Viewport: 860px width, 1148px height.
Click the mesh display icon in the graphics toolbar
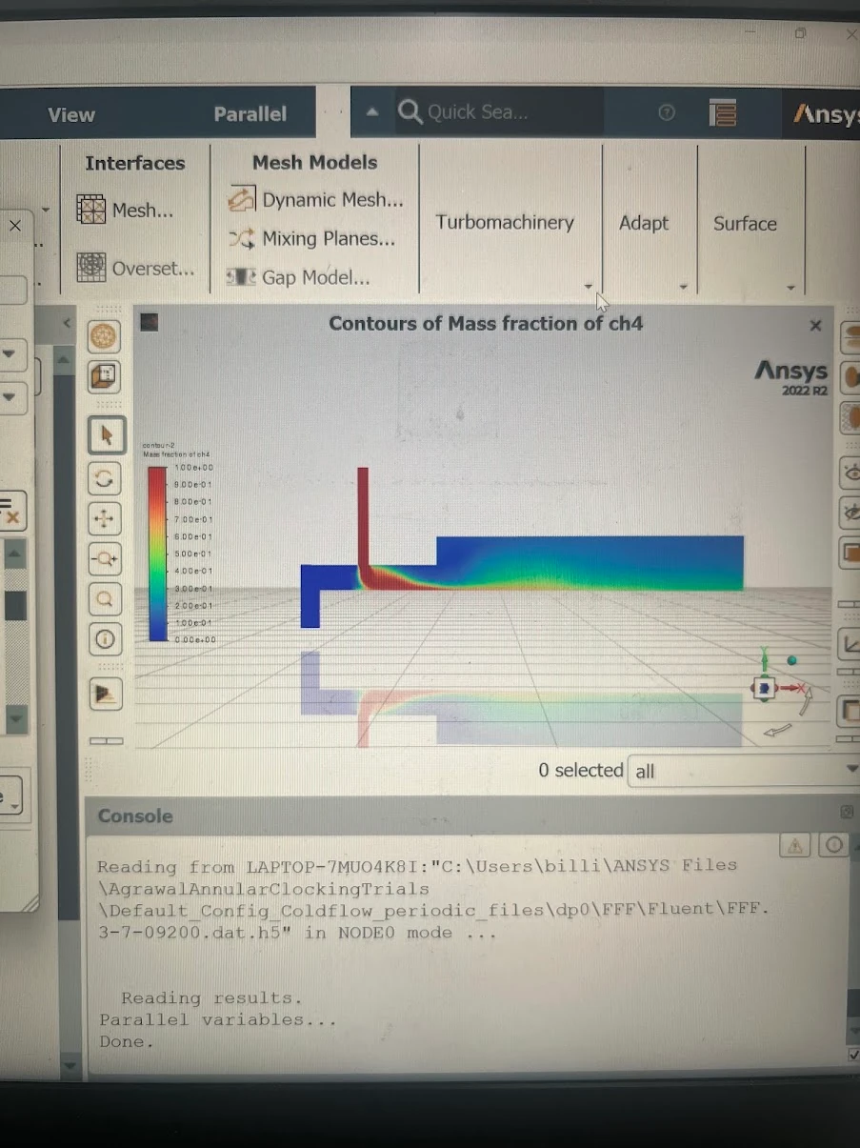click(x=104, y=336)
